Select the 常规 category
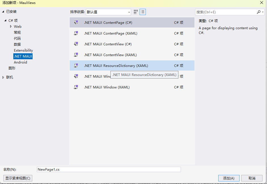Viewport: 267px width, 184px height. click(x=17, y=32)
